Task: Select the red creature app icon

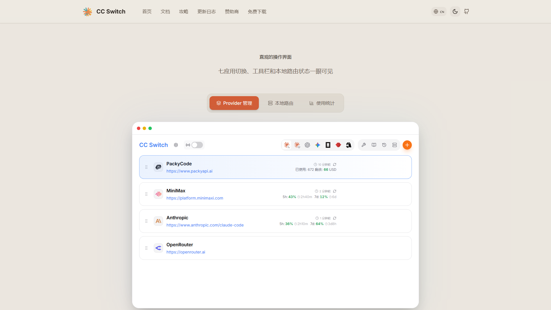Action: tap(338, 145)
